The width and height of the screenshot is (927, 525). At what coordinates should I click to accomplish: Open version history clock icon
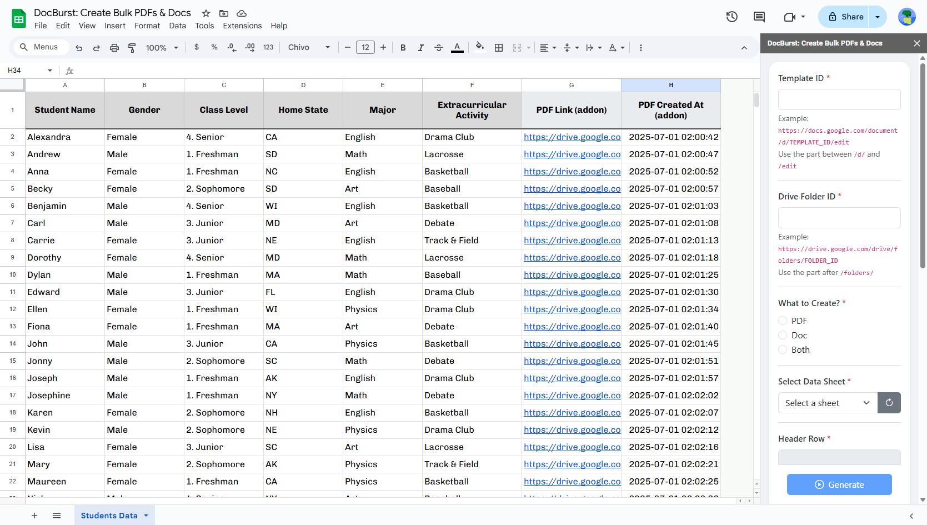coord(731,17)
